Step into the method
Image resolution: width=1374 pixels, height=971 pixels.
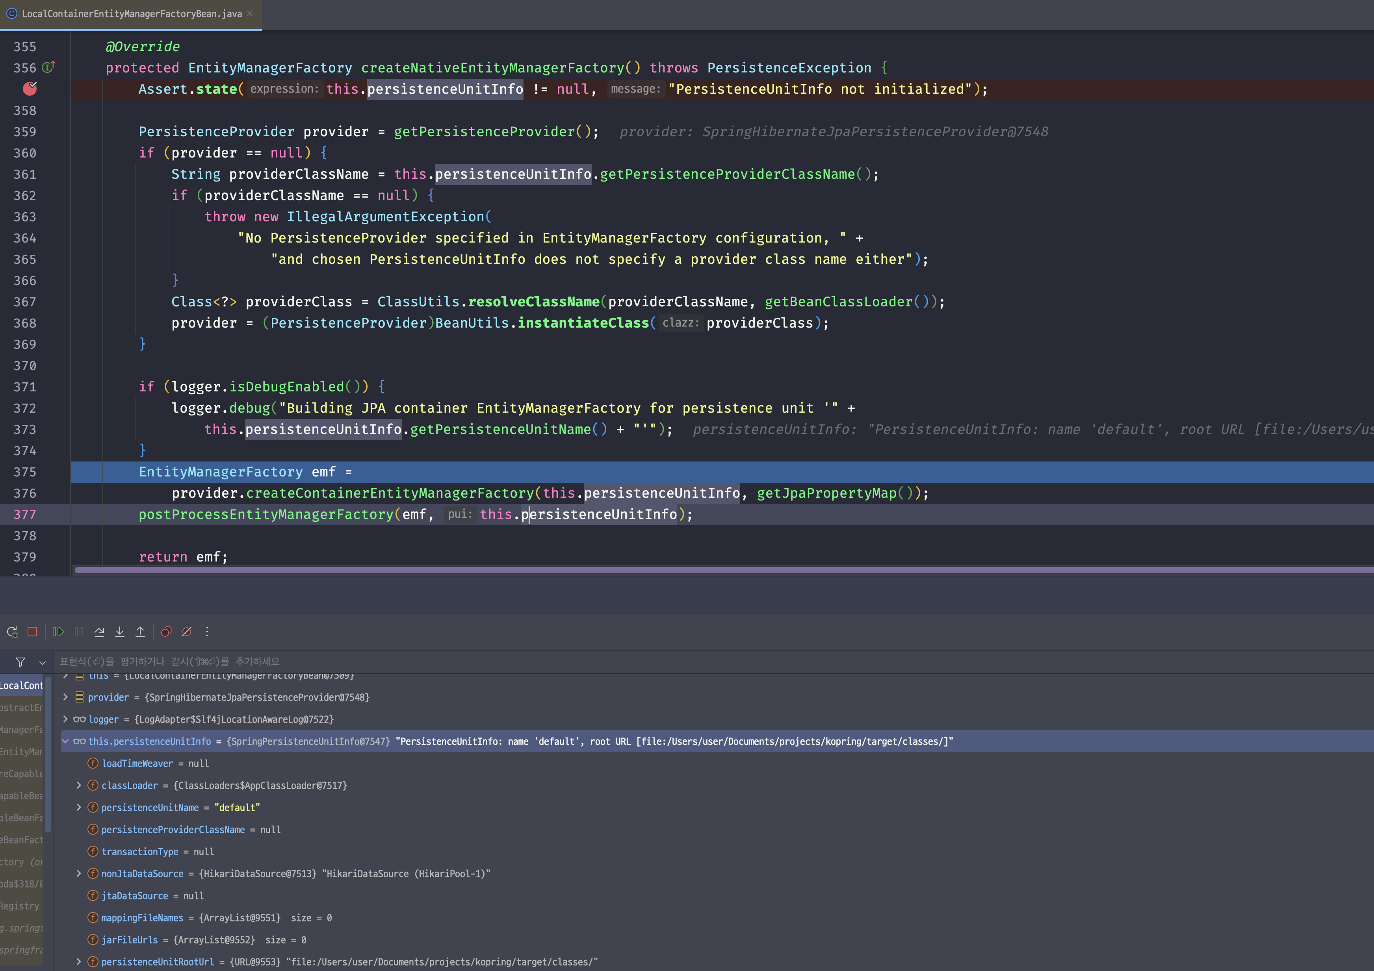coord(120,632)
